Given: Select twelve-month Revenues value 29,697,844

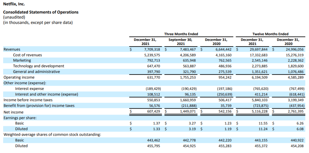Looking at the screenshot, I should [259, 49].
